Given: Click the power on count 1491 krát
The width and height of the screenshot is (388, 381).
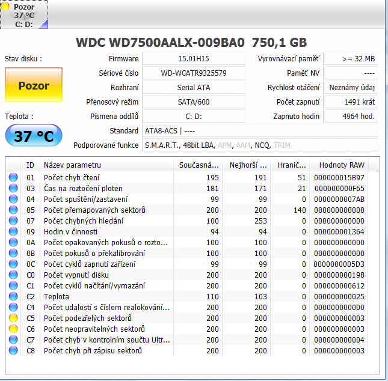Looking at the screenshot, I should coord(350,102).
